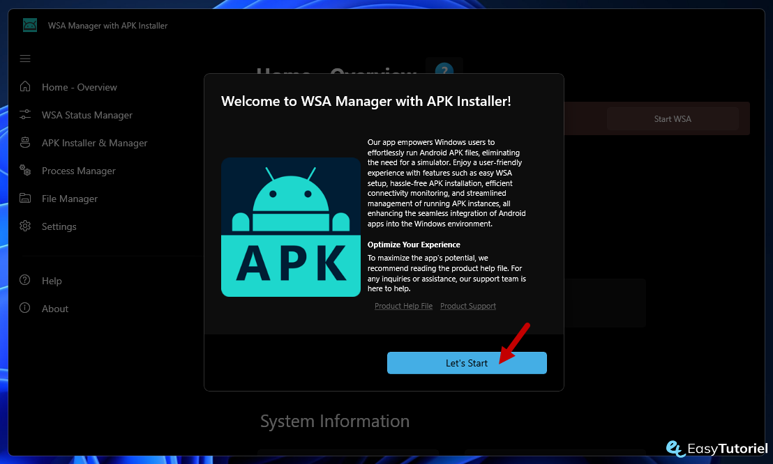
Task: Click the question mark Help icon
Action: click(24, 280)
